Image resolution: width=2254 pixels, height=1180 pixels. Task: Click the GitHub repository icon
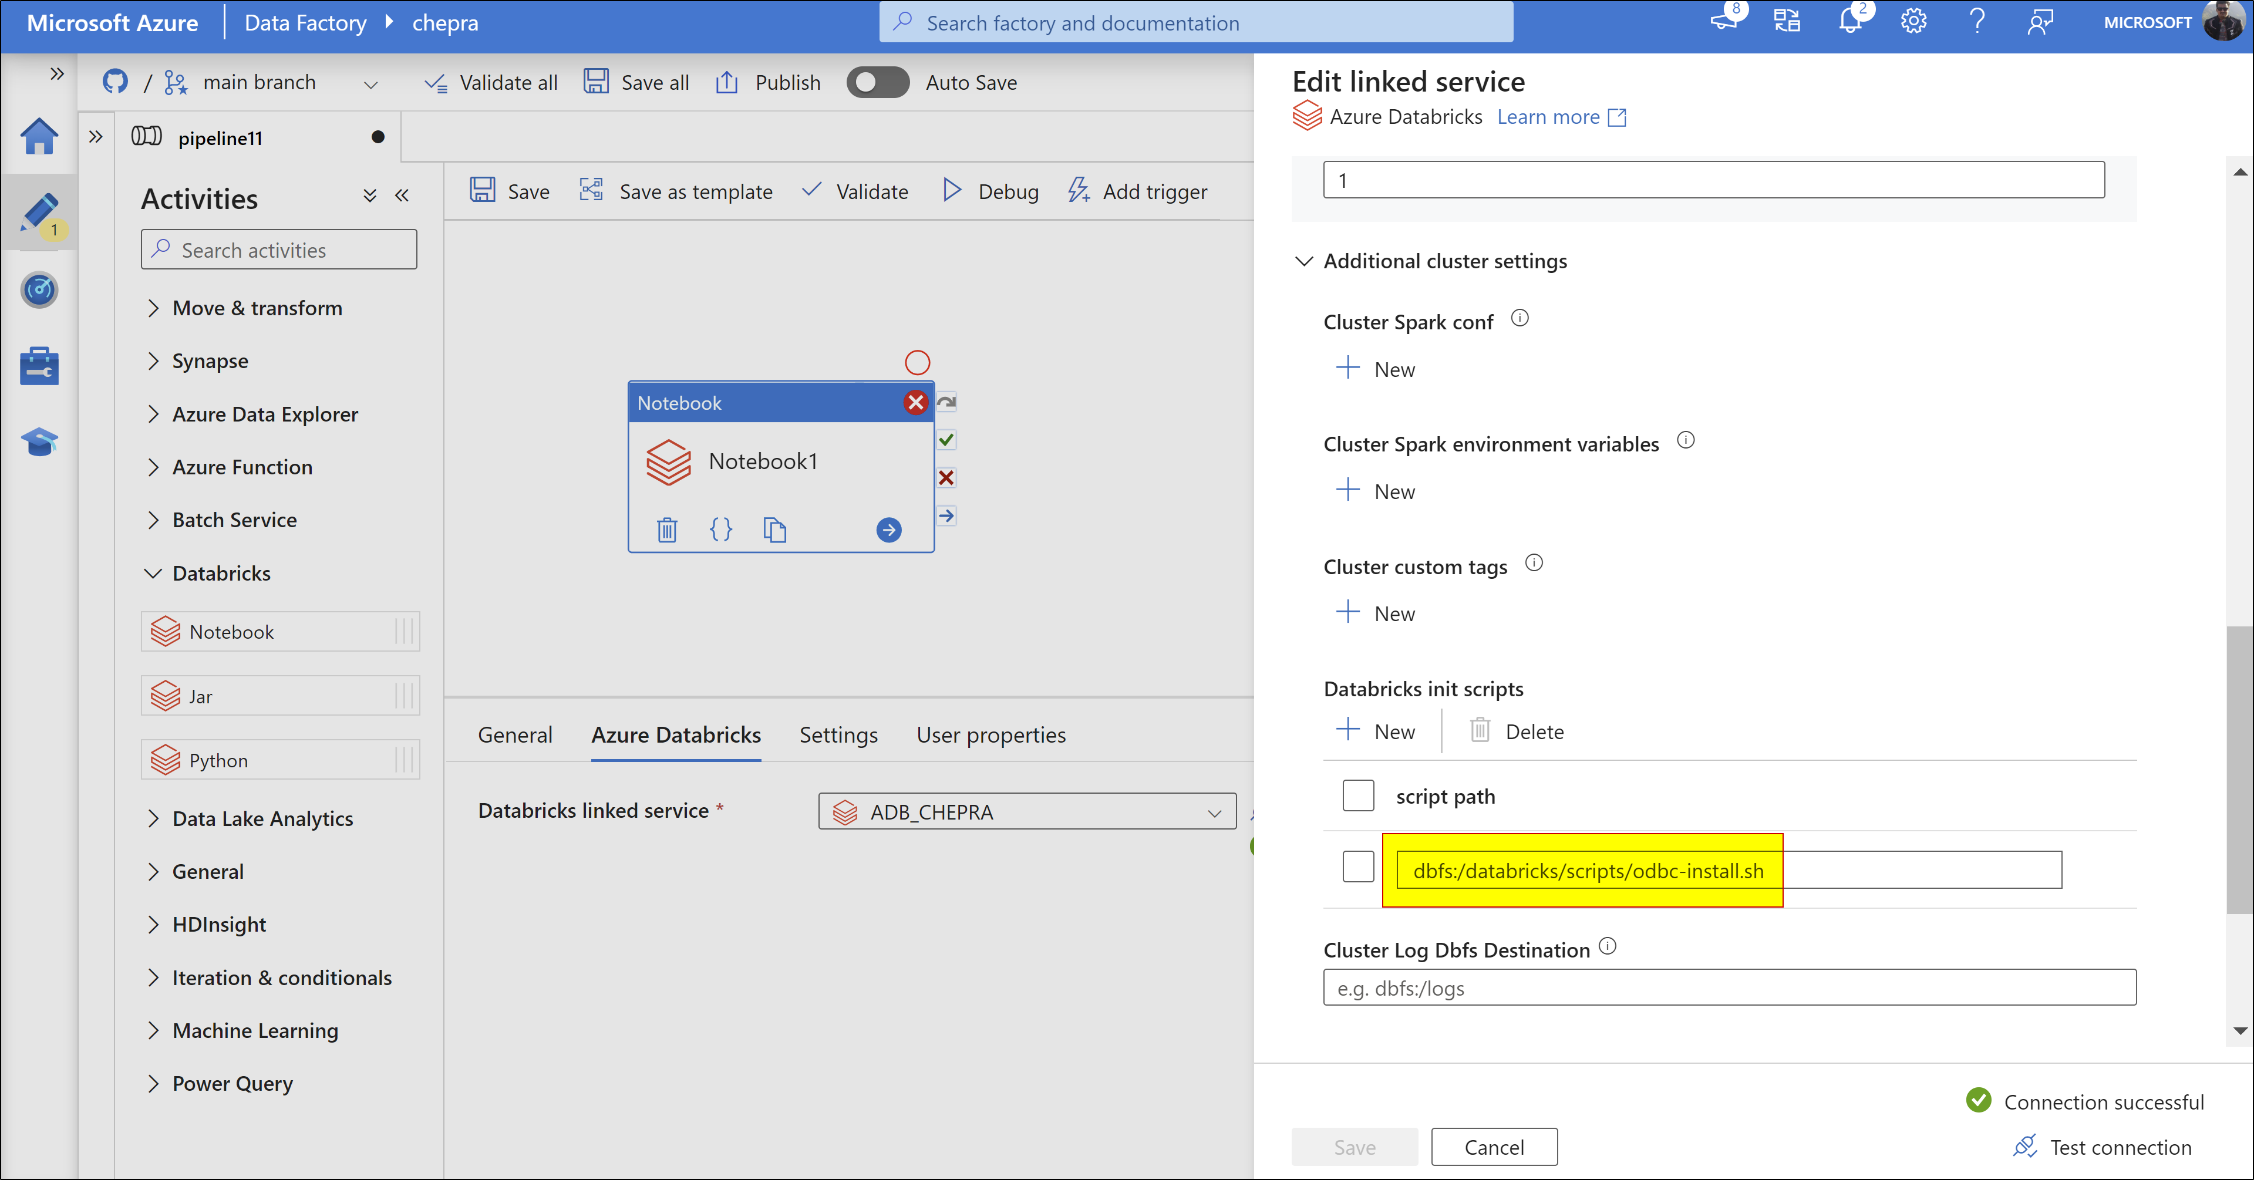click(114, 82)
